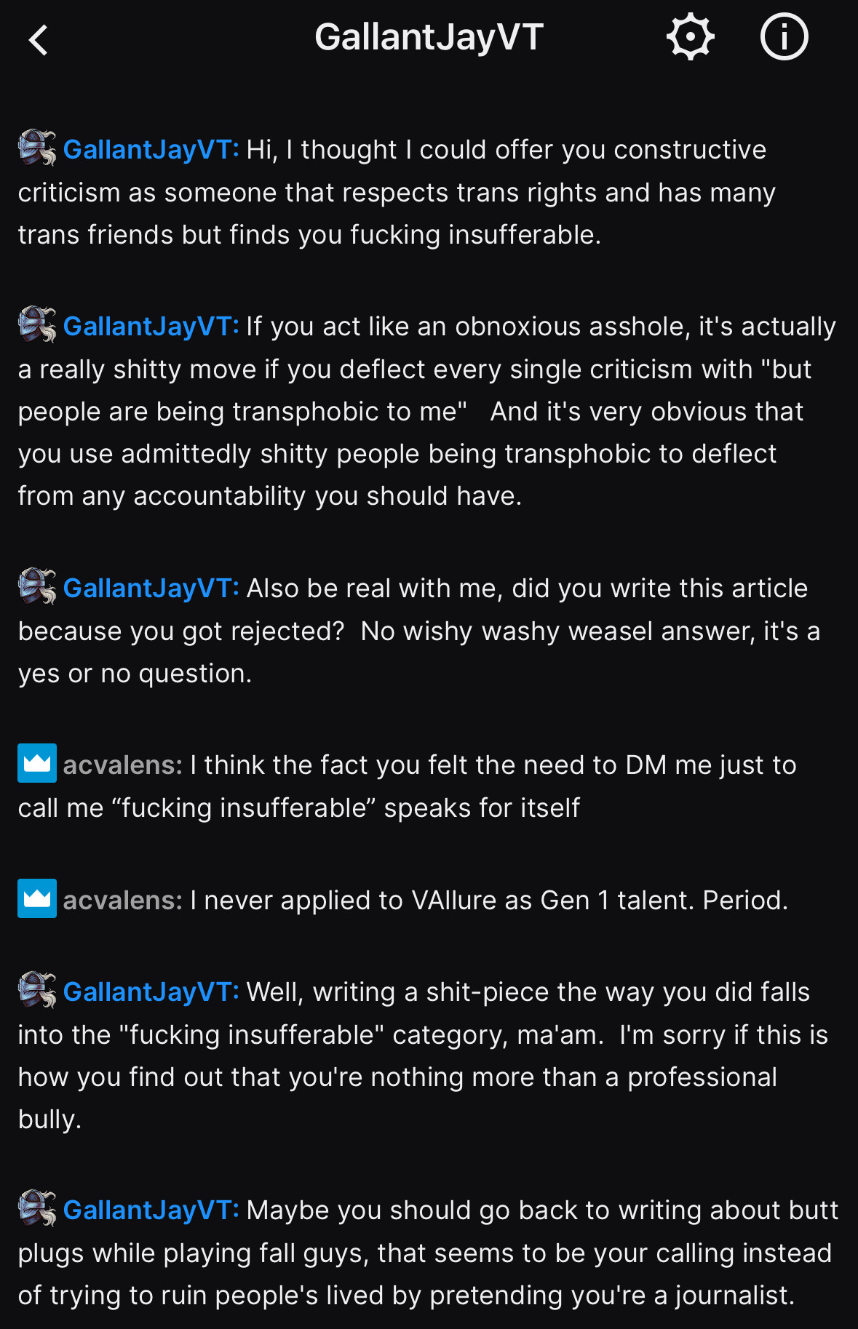
Task: Open GallantJayVT username on first message
Action: coord(151,149)
